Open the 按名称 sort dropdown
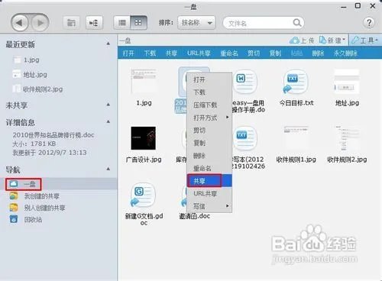Viewport: 382px width, 281px height. 196,23
